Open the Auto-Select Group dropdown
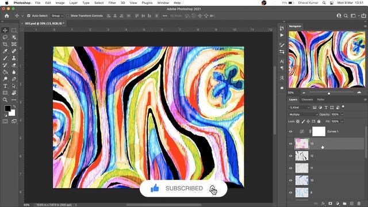368x207 pixels. point(57,16)
